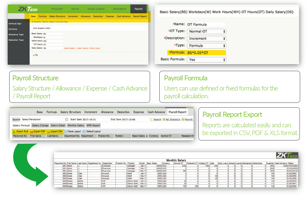Select the Salary Structure submenu item
307x199 pixels.
click(x=57, y=16)
